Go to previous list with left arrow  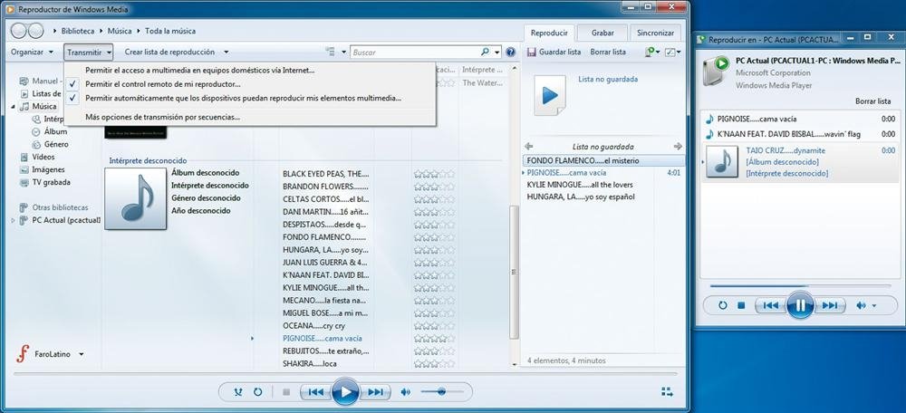pyautogui.click(x=529, y=147)
